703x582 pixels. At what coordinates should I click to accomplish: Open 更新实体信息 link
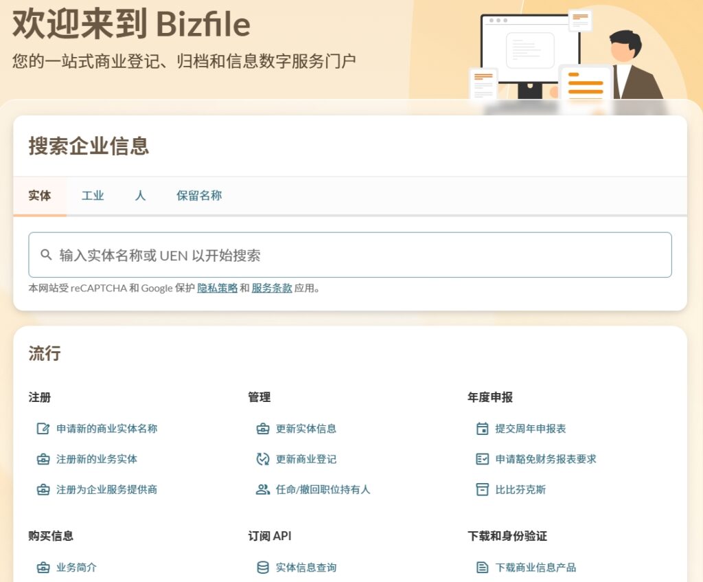tap(306, 429)
